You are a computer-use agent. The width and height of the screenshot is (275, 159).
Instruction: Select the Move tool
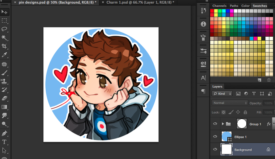[4, 12]
